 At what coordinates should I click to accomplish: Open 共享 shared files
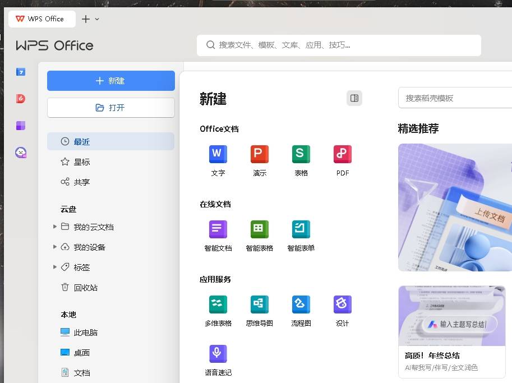110,182
